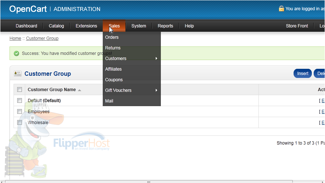Click the 'ADMINISTRATION' header text
Screen dimensions: 325x183
77,9
